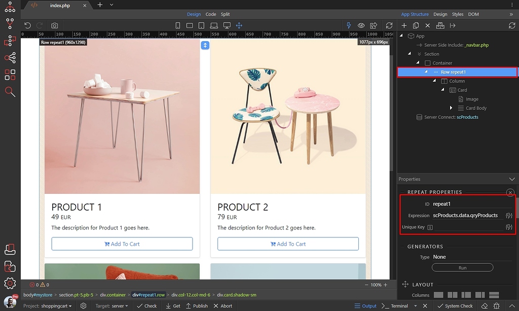Viewport: 519px width, 311px height.
Task: Click Add To Cart for Product 1
Action: (x=122, y=244)
